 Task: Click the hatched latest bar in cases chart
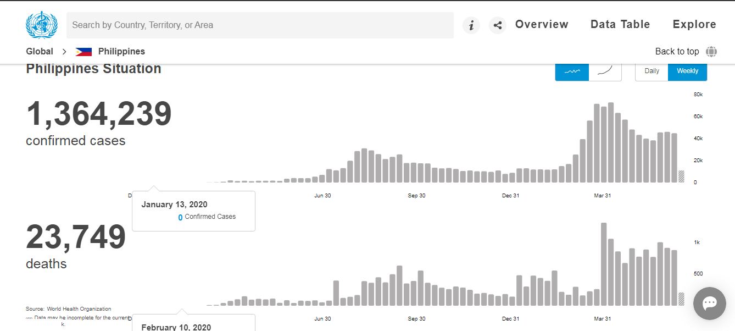coord(681,176)
